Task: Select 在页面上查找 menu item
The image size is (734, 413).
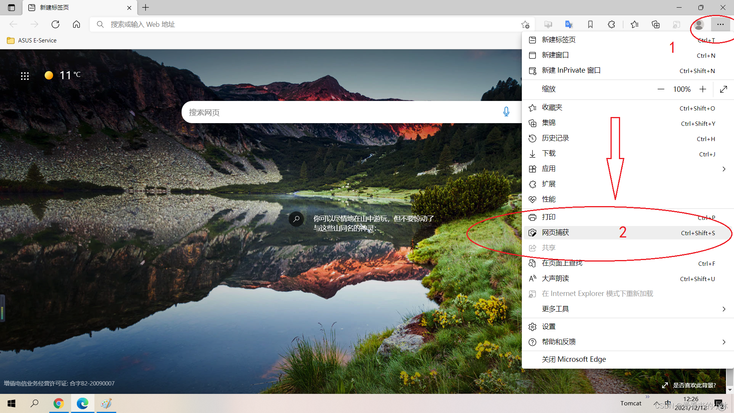Action: 627,263
